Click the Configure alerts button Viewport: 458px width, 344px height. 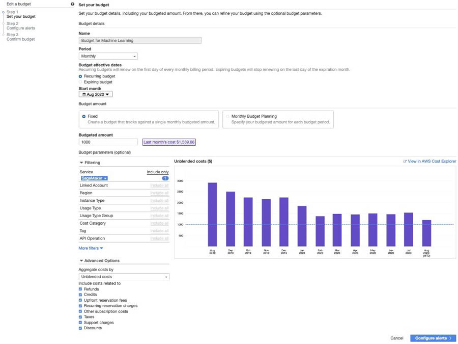pyautogui.click(x=433, y=338)
